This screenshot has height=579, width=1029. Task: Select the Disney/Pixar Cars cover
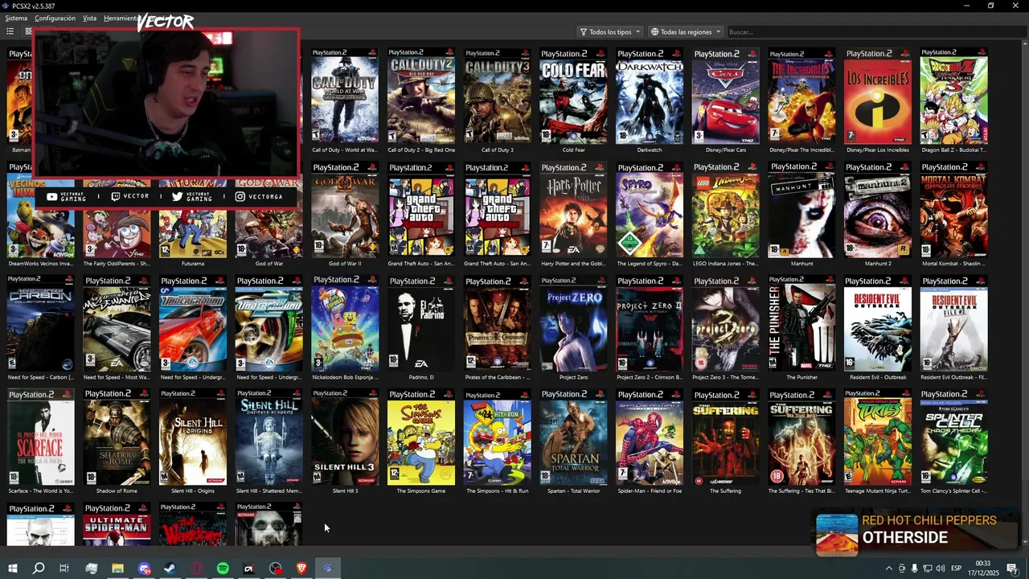click(725, 96)
